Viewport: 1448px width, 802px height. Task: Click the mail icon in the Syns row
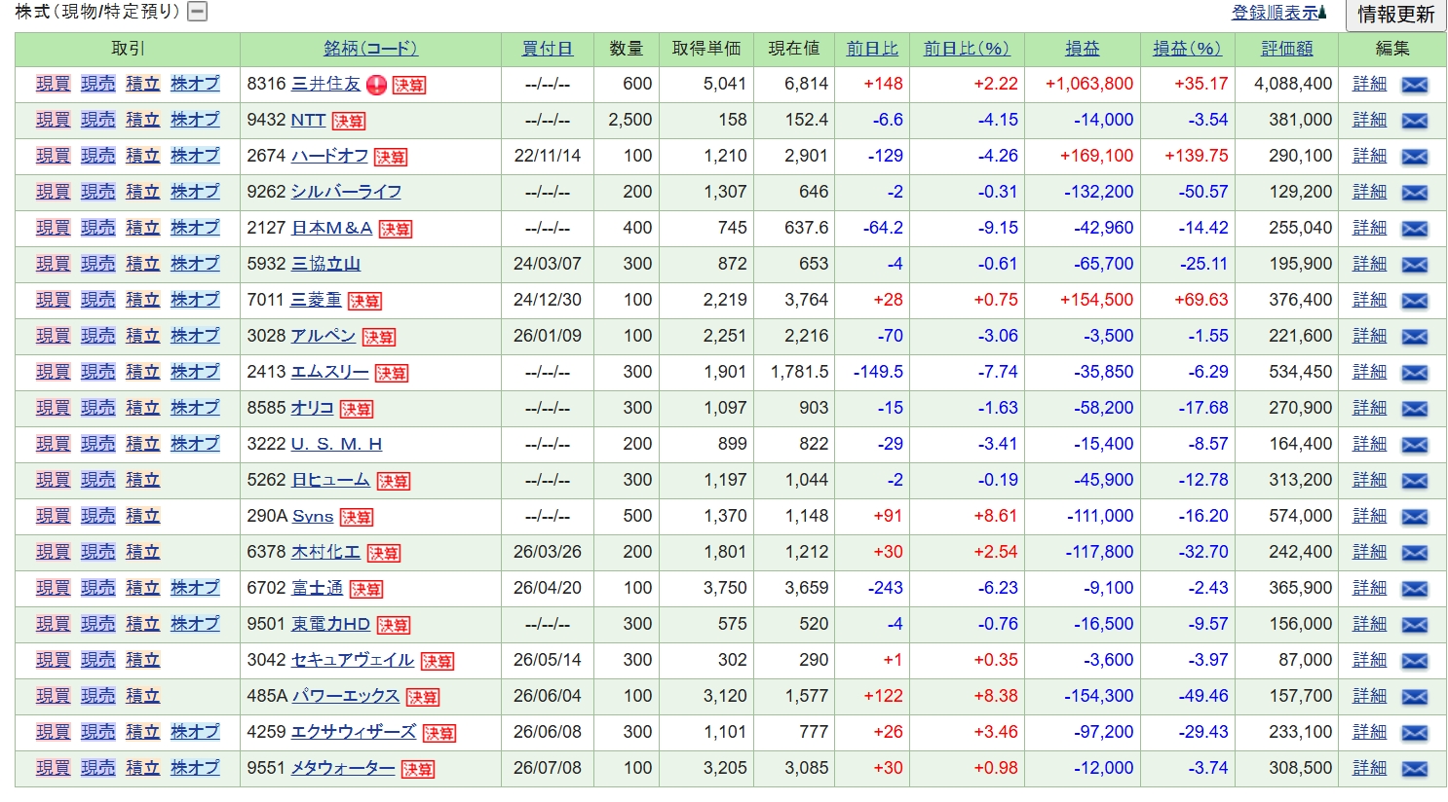pyautogui.click(x=1414, y=517)
